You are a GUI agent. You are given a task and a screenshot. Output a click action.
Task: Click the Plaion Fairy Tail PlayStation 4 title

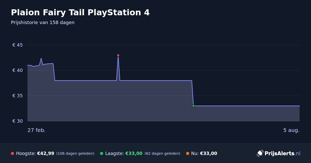click(x=80, y=12)
